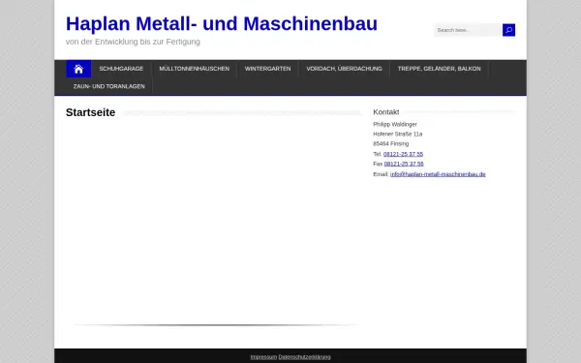
Task: Open the info@haplan-metall-maschinenbau.de email link
Action: [x=438, y=174]
